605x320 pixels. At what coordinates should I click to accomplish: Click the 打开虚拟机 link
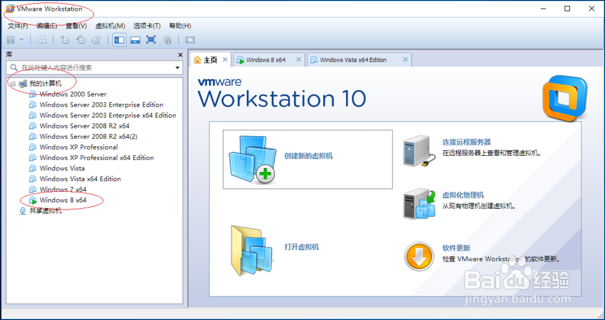[x=301, y=247]
